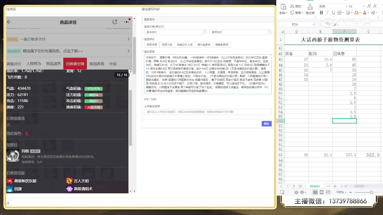Click the share icon beside 商品详情 title
383x215 pixels.
pyautogui.click(x=115, y=22)
